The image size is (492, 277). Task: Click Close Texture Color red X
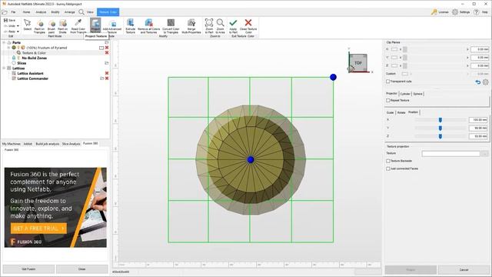[x=248, y=26]
